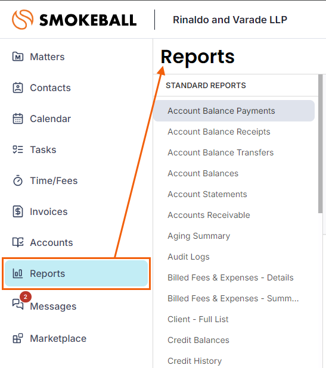Open the Audit Logs report

(188, 257)
